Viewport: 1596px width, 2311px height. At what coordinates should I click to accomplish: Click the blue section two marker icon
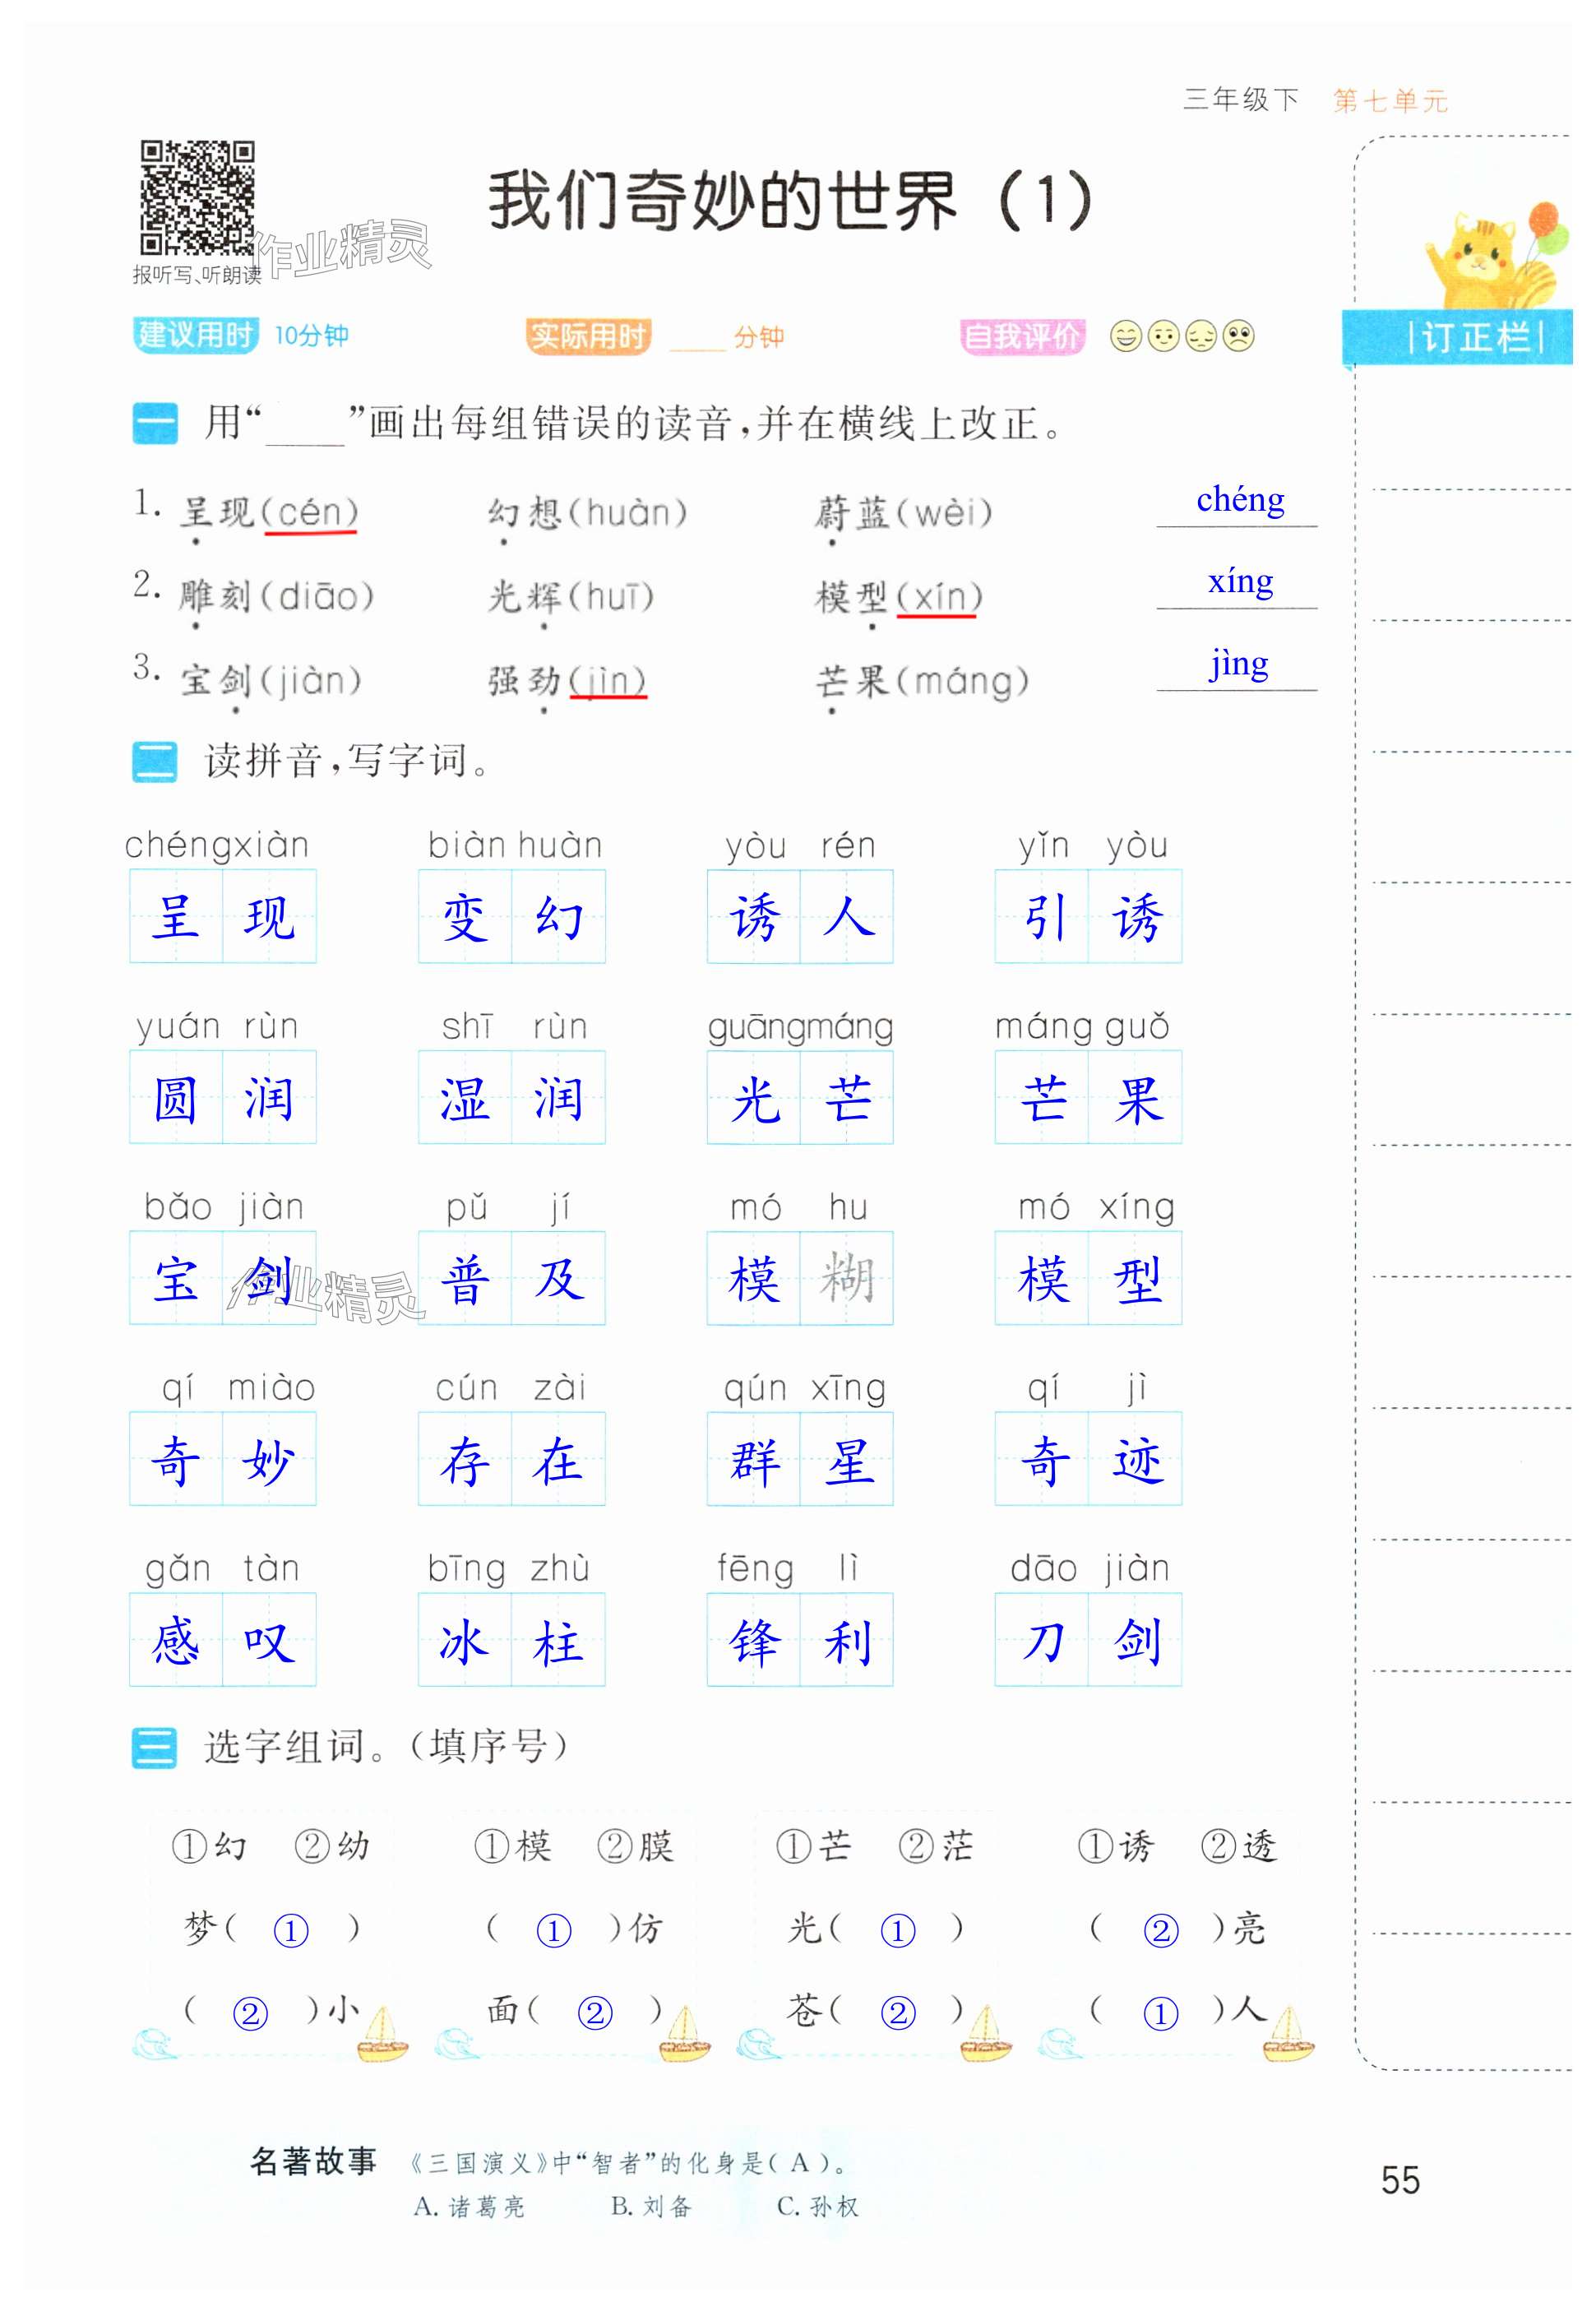click(x=155, y=762)
